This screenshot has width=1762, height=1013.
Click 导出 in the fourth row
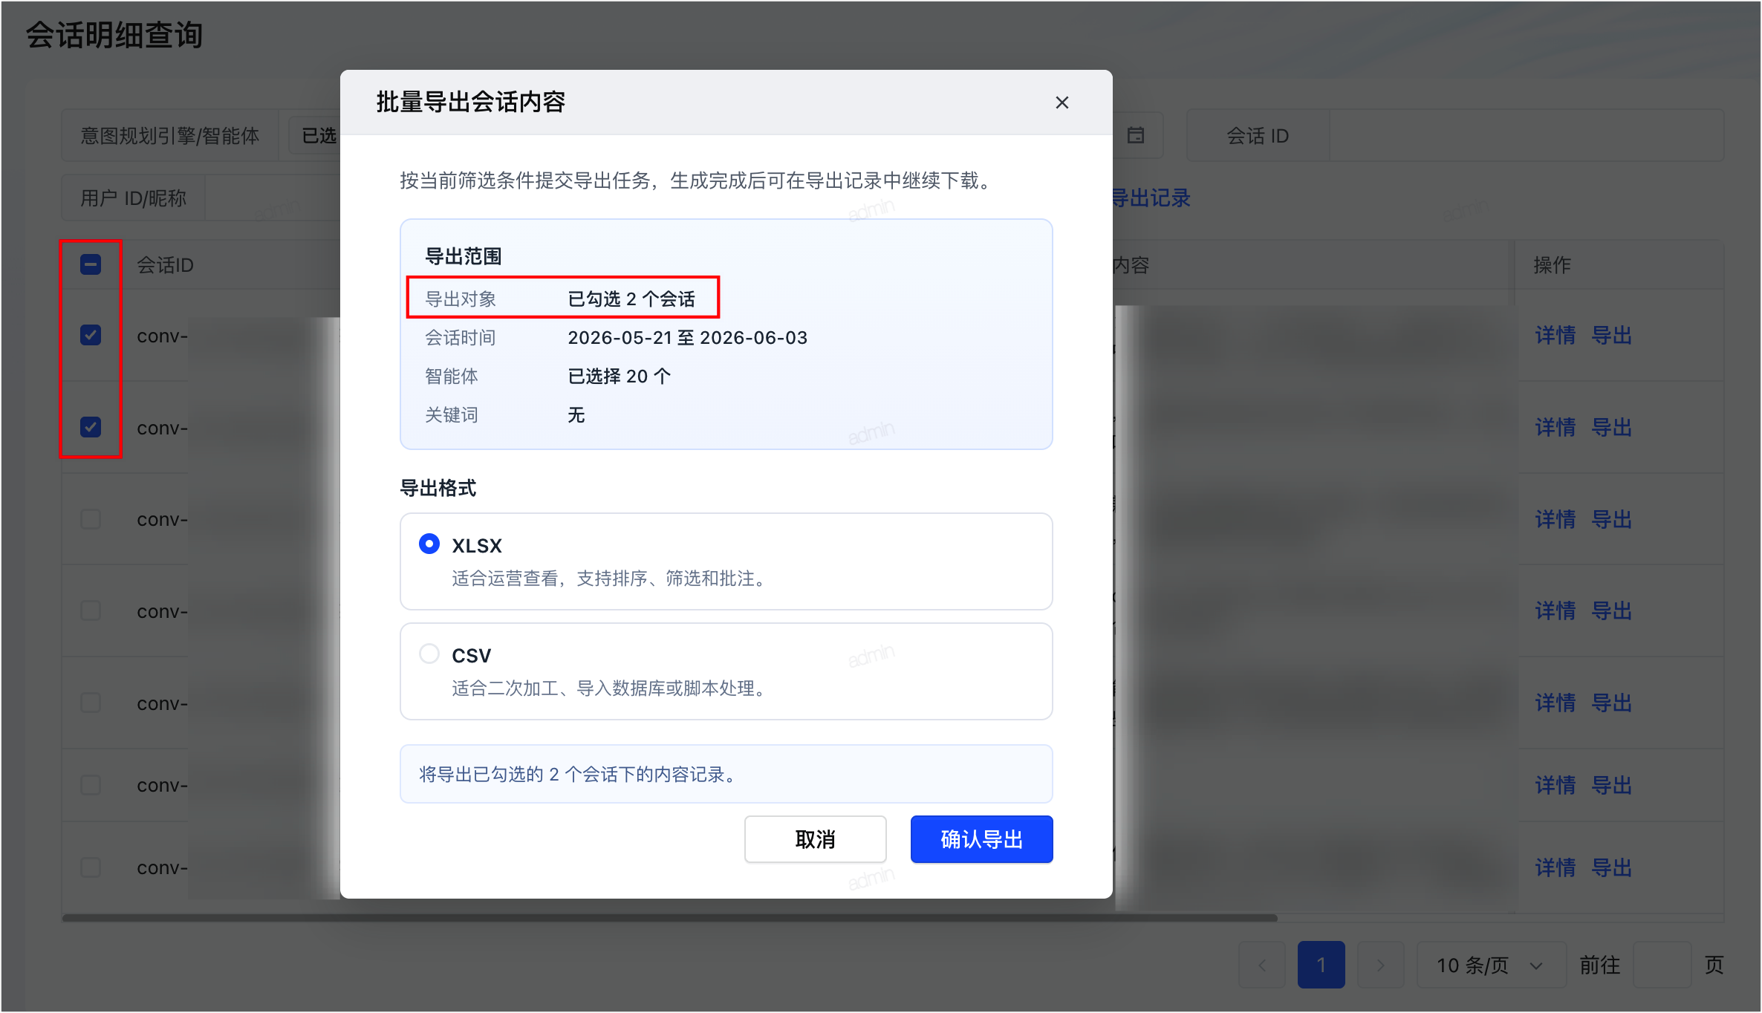(x=1612, y=610)
